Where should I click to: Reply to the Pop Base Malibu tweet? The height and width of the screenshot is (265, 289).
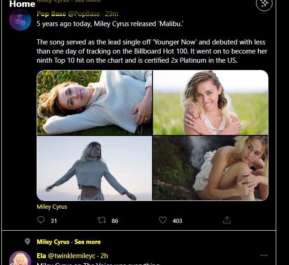[x=41, y=220]
